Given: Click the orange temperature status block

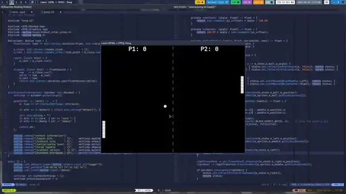Looking at the screenshot, I should 258,2.
